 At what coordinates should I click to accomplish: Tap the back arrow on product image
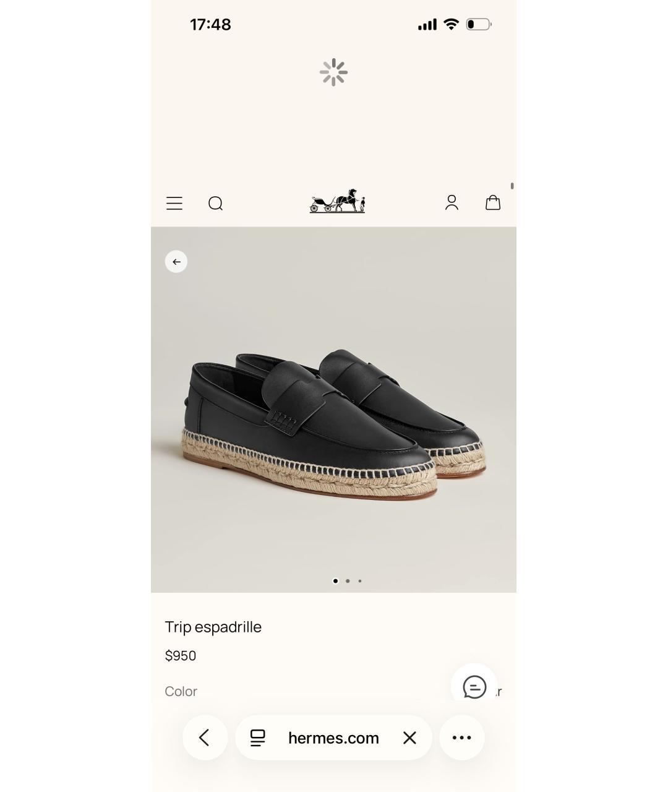[176, 262]
